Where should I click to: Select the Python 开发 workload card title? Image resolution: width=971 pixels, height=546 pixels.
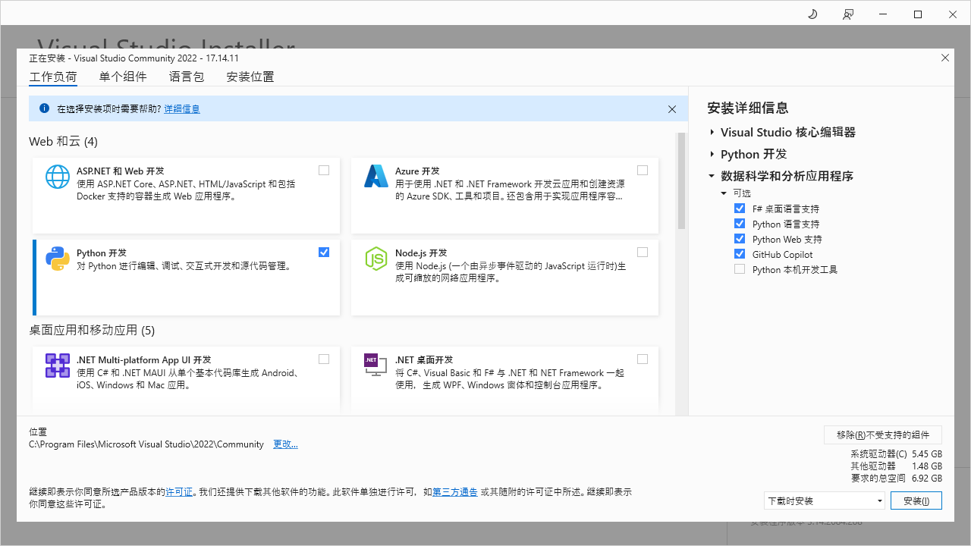pyautogui.click(x=102, y=253)
